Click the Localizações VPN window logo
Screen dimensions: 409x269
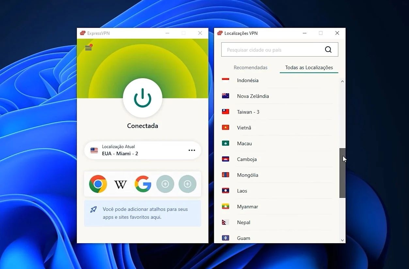point(220,33)
